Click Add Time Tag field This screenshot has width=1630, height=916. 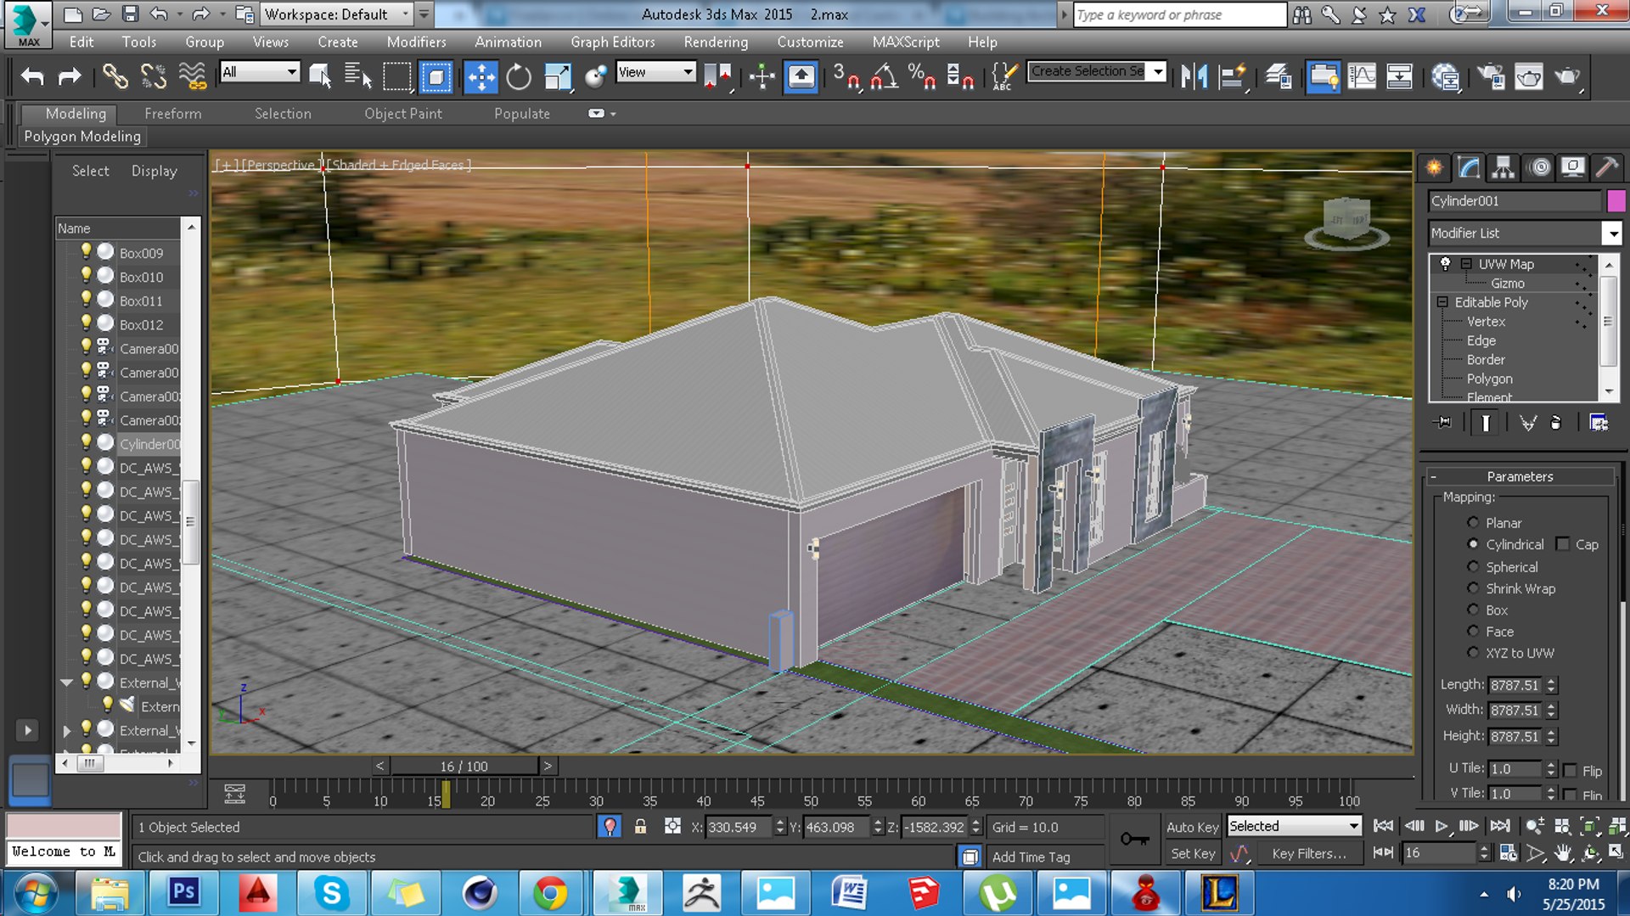[1045, 857]
